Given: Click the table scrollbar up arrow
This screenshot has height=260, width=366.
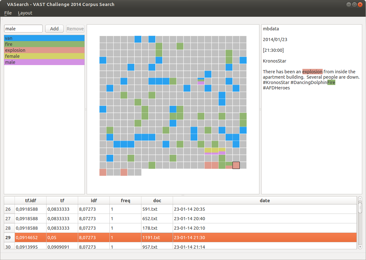Looking at the screenshot, I should click(360, 199).
